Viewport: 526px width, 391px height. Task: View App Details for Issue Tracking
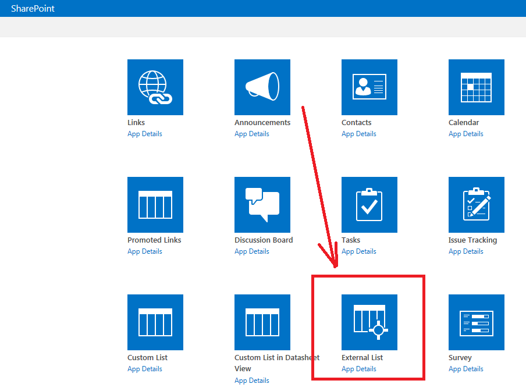click(466, 251)
